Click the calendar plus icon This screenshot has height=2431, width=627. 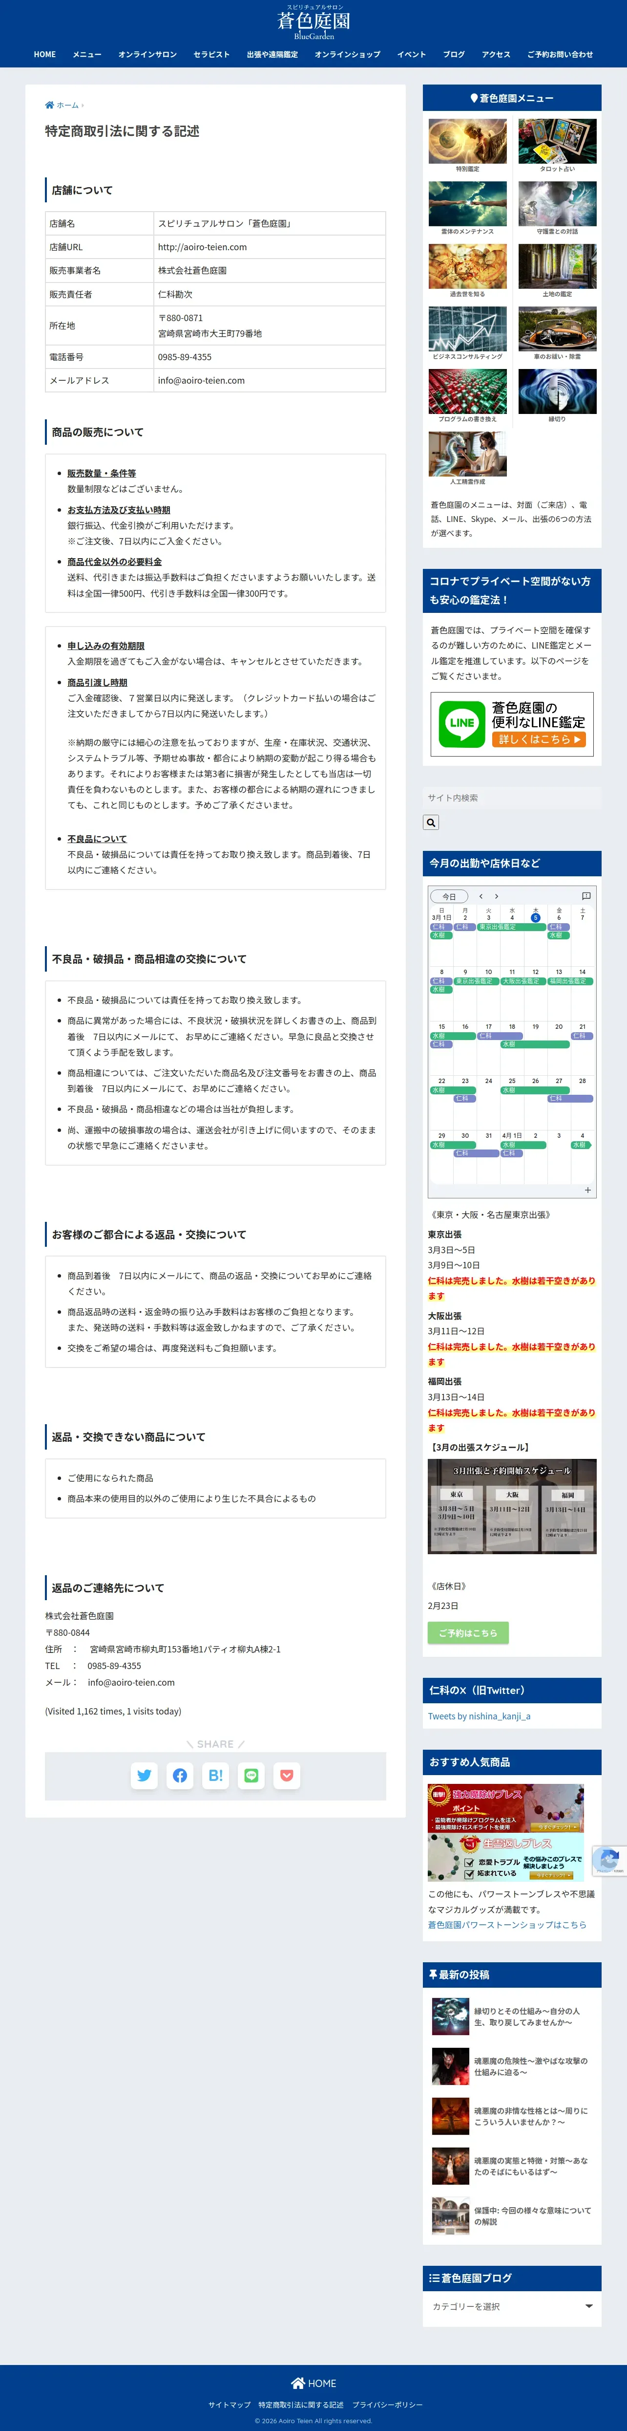[x=587, y=1190]
